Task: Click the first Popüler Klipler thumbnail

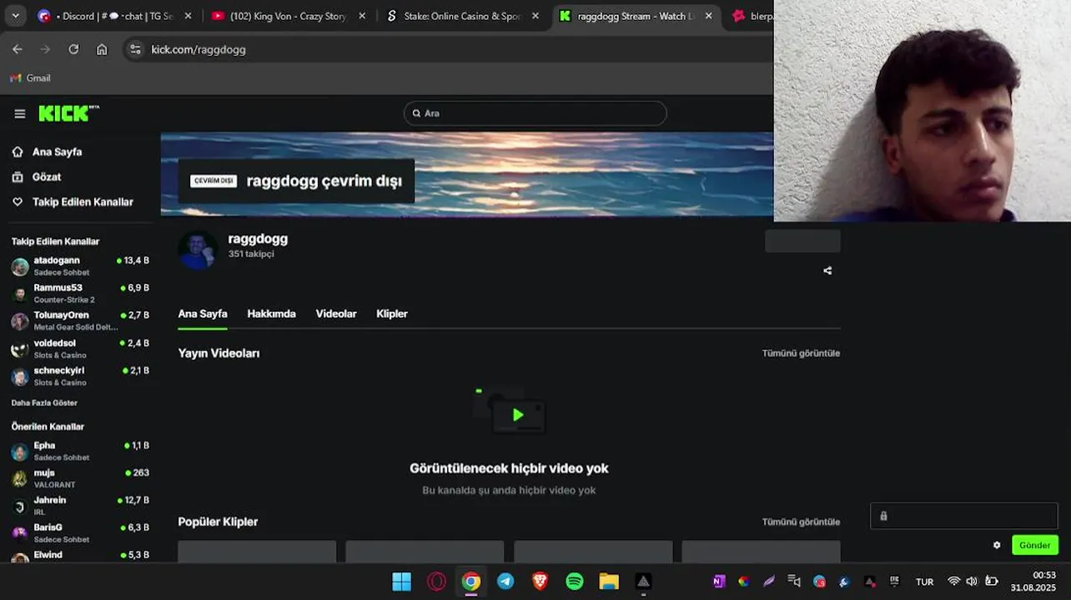Action: (x=257, y=551)
